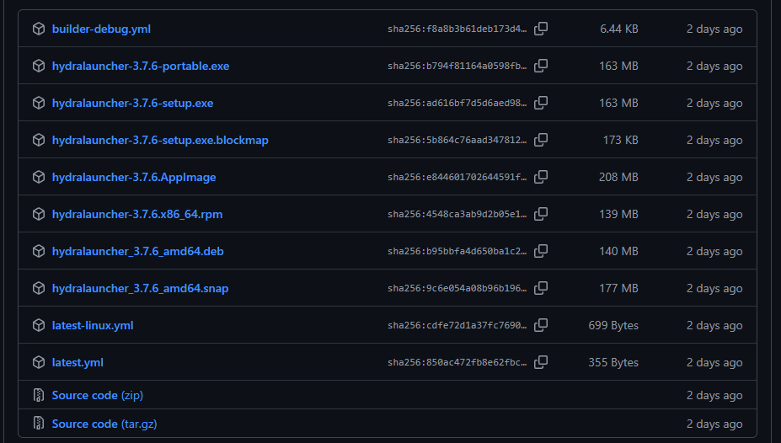
Task: Copy SHA256 hash for the .rpm package
Action: pos(541,214)
